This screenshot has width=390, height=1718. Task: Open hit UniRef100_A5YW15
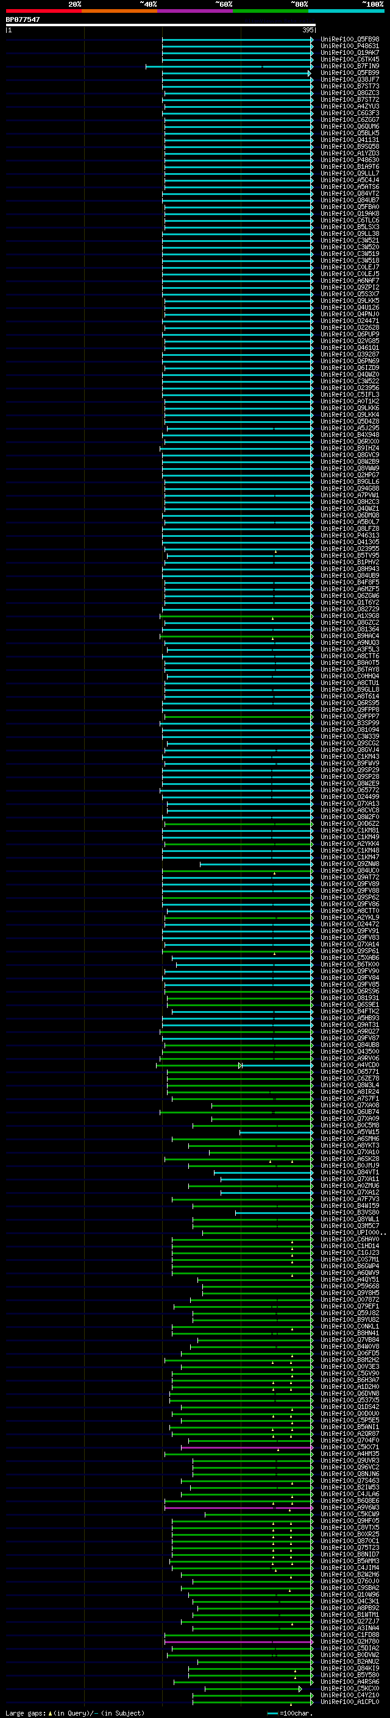349,1132
